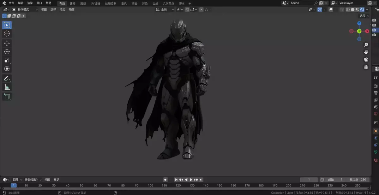The image size is (379, 195).
Task: Toggle viewport gizmos display
Action: tap(320, 9)
